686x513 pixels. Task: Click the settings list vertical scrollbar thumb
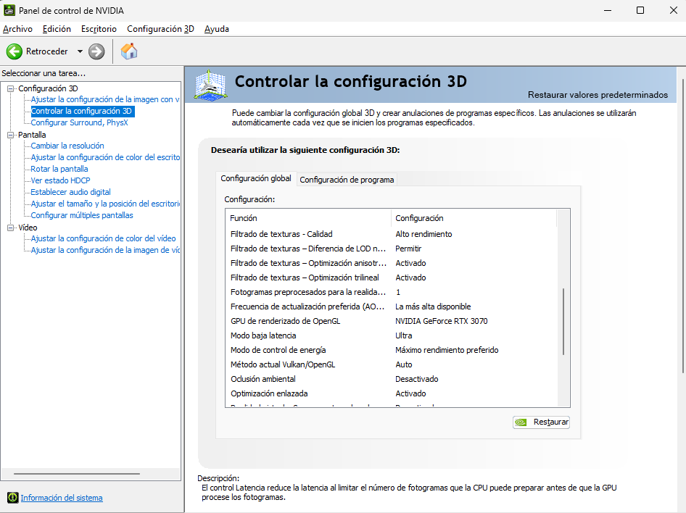click(563, 321)
